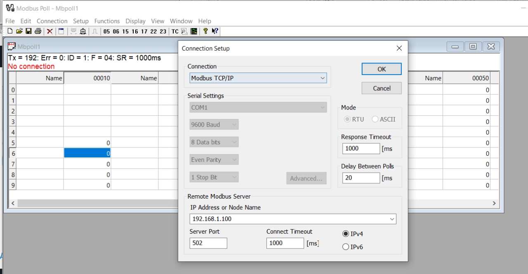The width and height of the screenshot is (528, 274).
Task: Open the Connection menu
Action: point(52,21)
